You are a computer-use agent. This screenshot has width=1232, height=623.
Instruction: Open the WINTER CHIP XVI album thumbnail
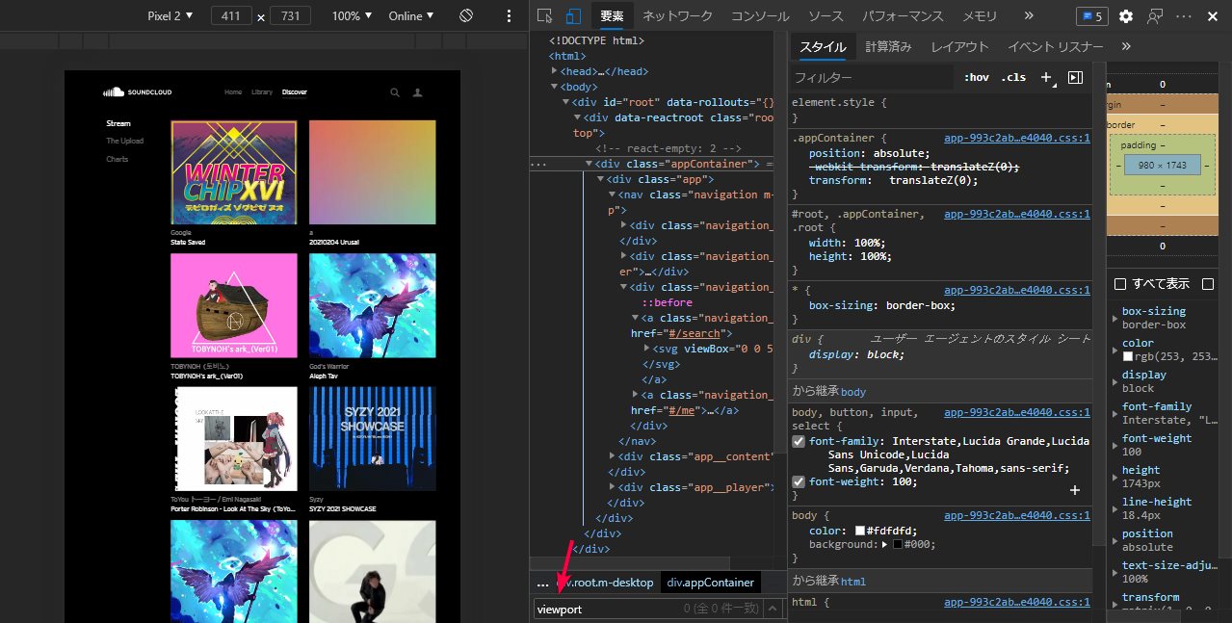tap(234, 171)
